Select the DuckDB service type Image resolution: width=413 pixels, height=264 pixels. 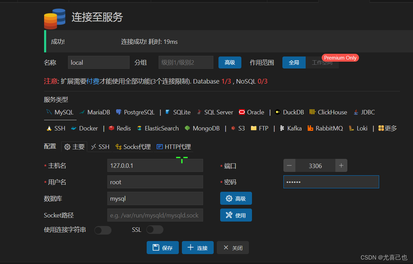pyautogui.click(x=289, y=112)
